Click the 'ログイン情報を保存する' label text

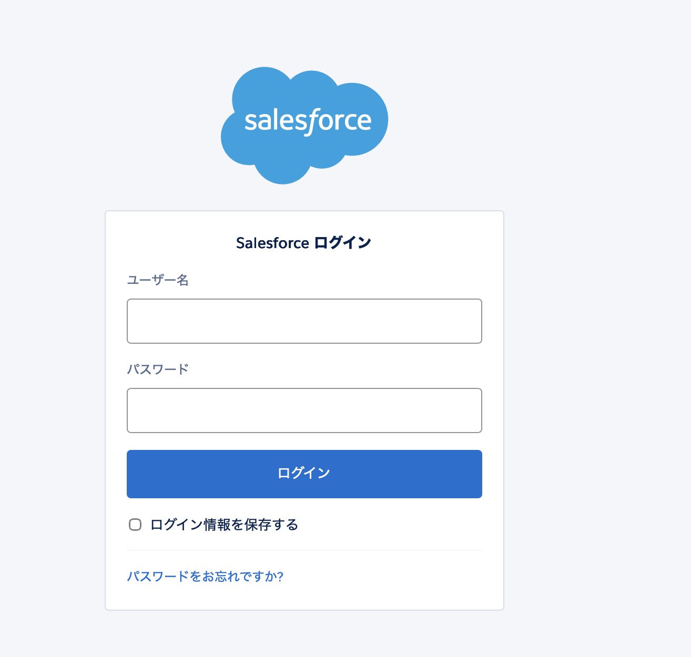tap(225, 525)
